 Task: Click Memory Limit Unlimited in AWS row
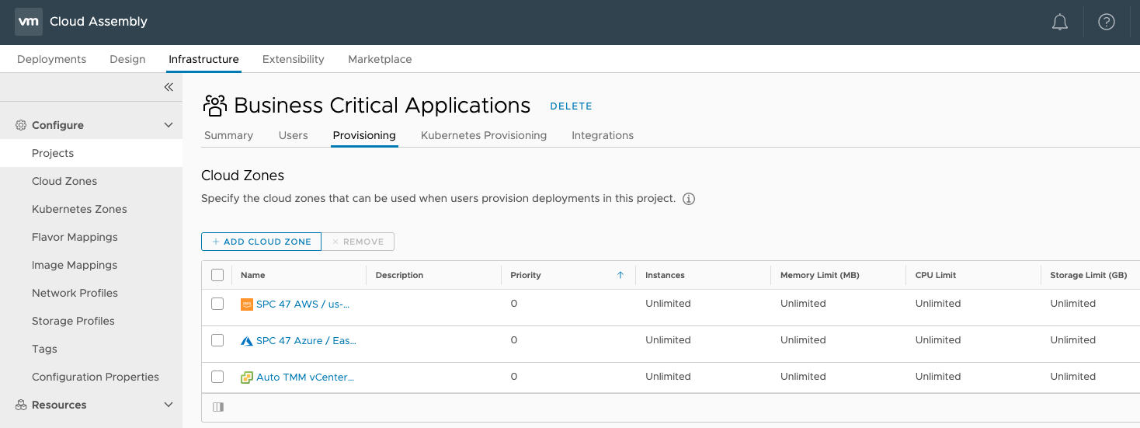coord(803,304)
